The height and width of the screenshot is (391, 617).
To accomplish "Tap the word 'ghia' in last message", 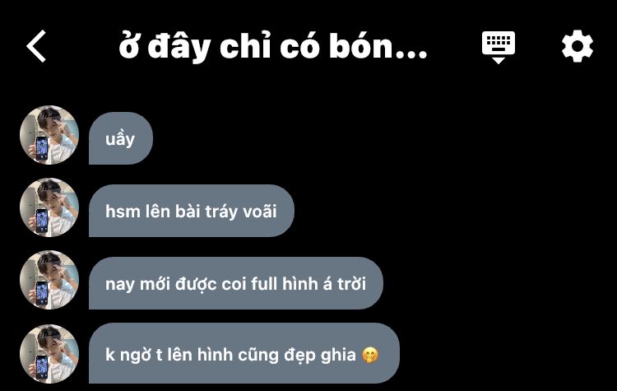I will pos(338,356).
